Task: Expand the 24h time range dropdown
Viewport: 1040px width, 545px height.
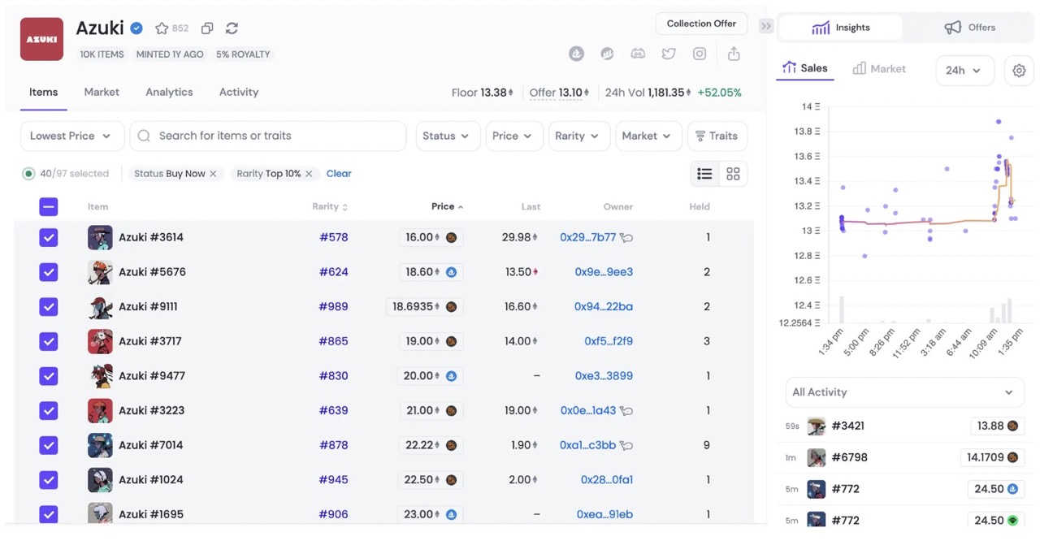Action: pos(964,71)
